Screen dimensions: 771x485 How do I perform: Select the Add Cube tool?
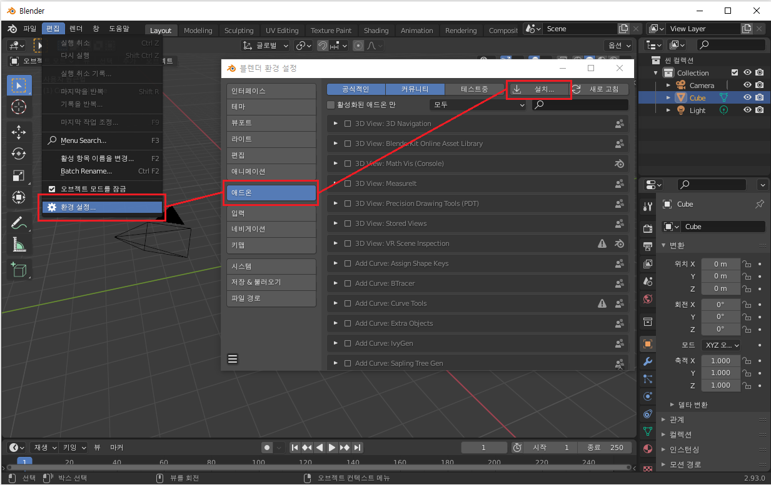pos(19,269)
